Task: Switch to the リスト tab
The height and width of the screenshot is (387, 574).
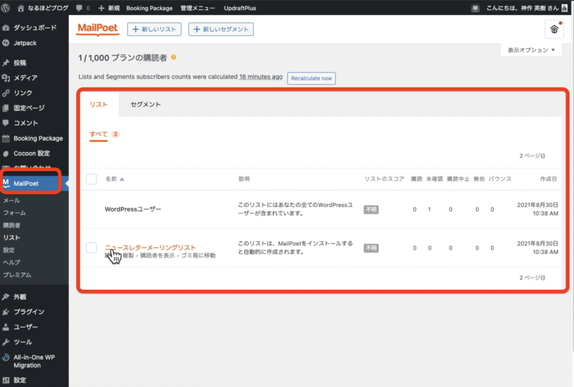Action: click(x=99, y=104)
